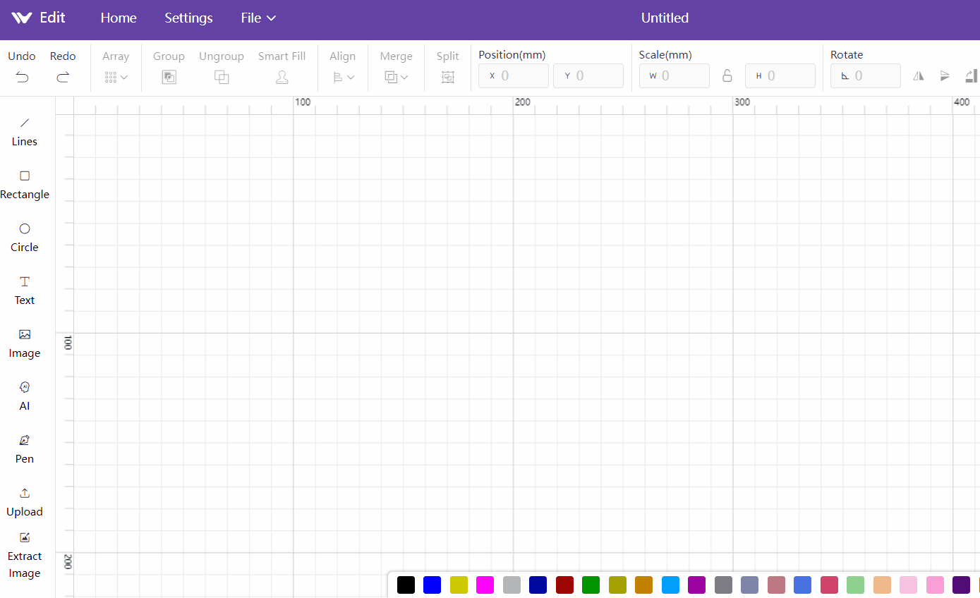980x598 pixels.
Task: Click the Smart Fill icon
Action: 282,78
